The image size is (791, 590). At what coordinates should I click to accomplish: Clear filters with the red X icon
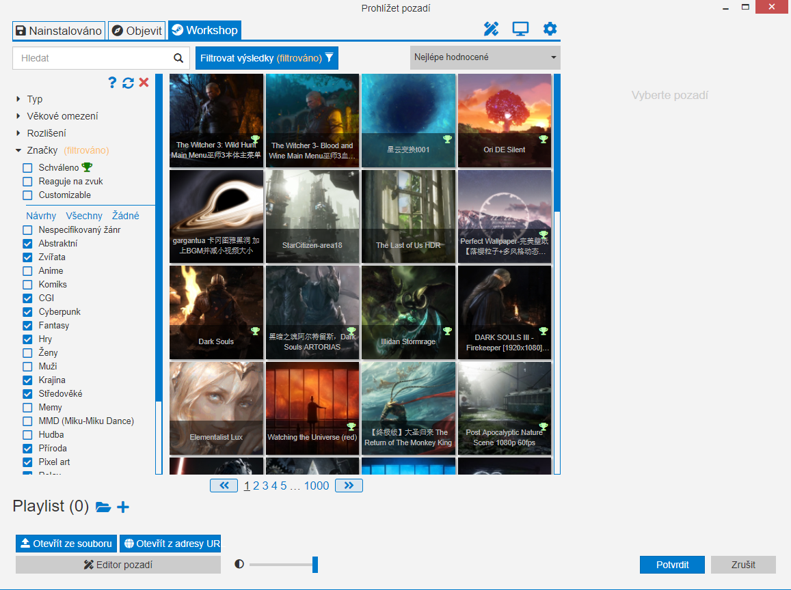[144, 83]
